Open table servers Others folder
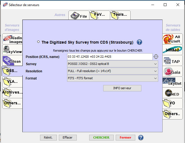Image resolution: width=185 pixels, height=143 pixels. (173, 114)
